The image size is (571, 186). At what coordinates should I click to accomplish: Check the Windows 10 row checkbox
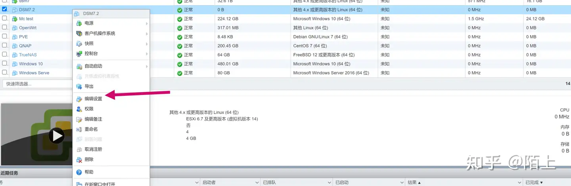(5, 63)
